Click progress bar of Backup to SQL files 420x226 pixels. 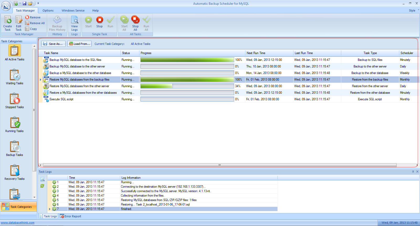(x=187, y=60)
